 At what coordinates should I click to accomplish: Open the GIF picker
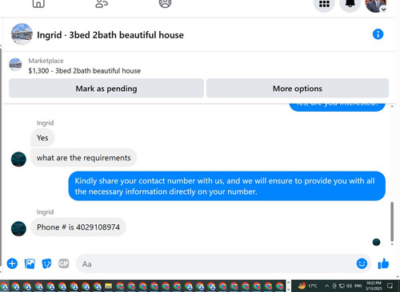click(64, 263)
